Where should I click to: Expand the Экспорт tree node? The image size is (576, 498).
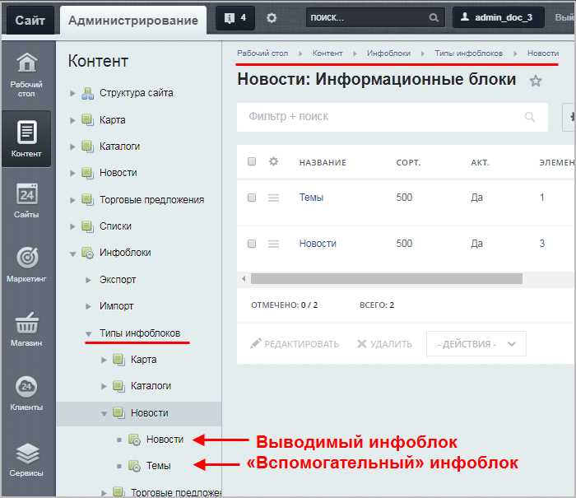click(x=88, y=280)
